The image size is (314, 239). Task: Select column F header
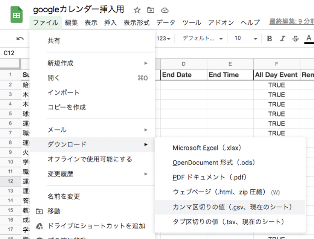click(x=277, y=64)
